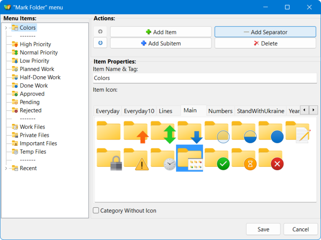Switch to the Numbers icon tab
Screen dimensions: 321x240
[220, 111]
